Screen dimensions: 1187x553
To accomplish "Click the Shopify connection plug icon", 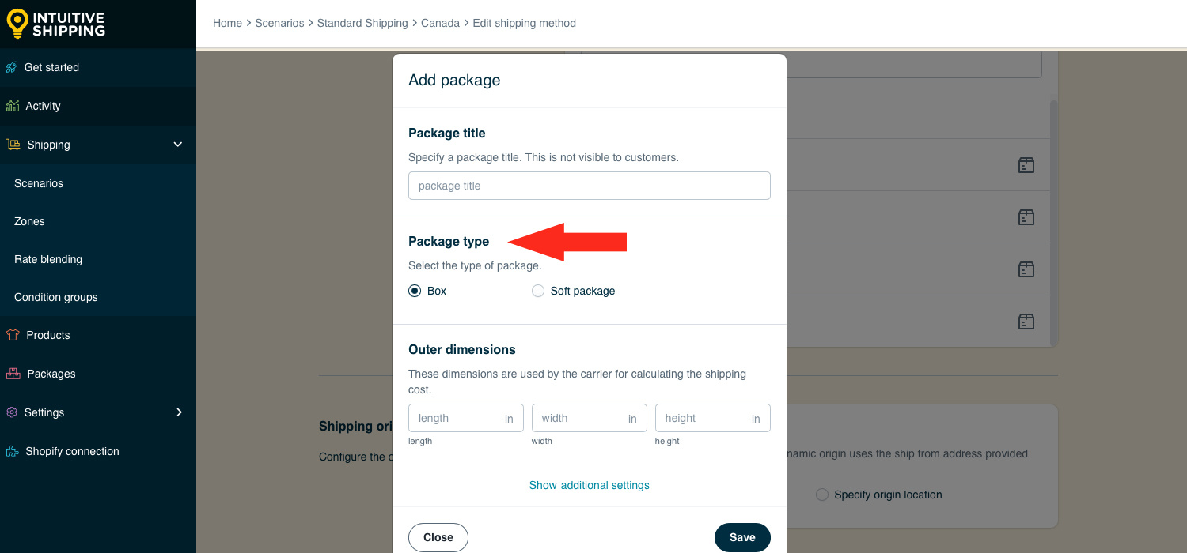I will coord(13,451).
